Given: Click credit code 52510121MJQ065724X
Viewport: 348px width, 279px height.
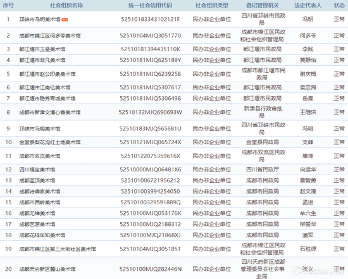Looking at the screenshot, I should pyautogui.click(x=150, y=142).
